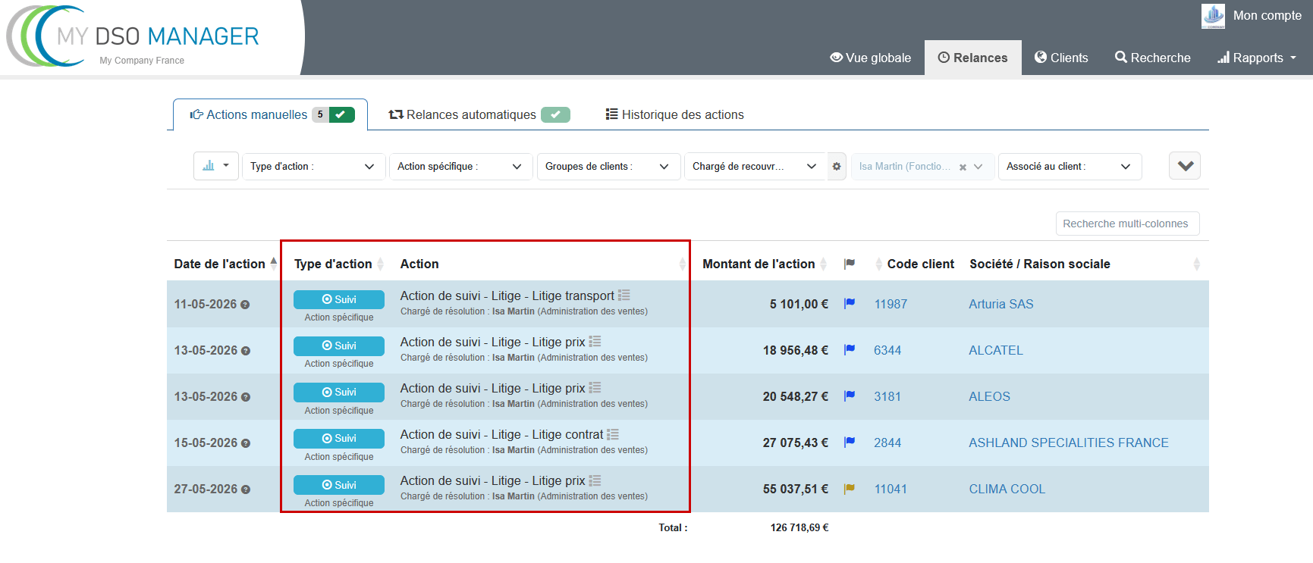Open client code 11987
This screenshot has height=563, width=1313.
(x=891, y=304)
